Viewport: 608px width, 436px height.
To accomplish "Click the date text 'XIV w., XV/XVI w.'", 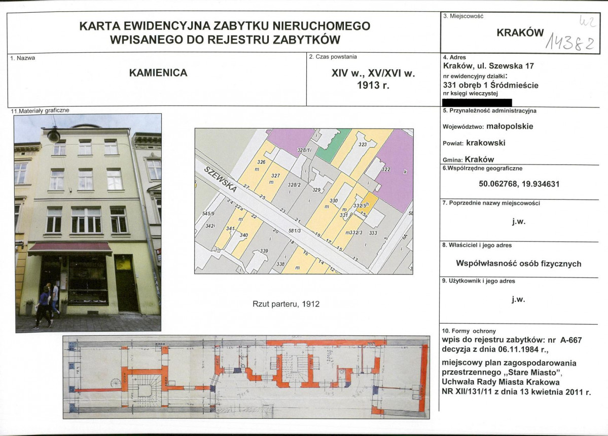I will click(x=373, y=73).
